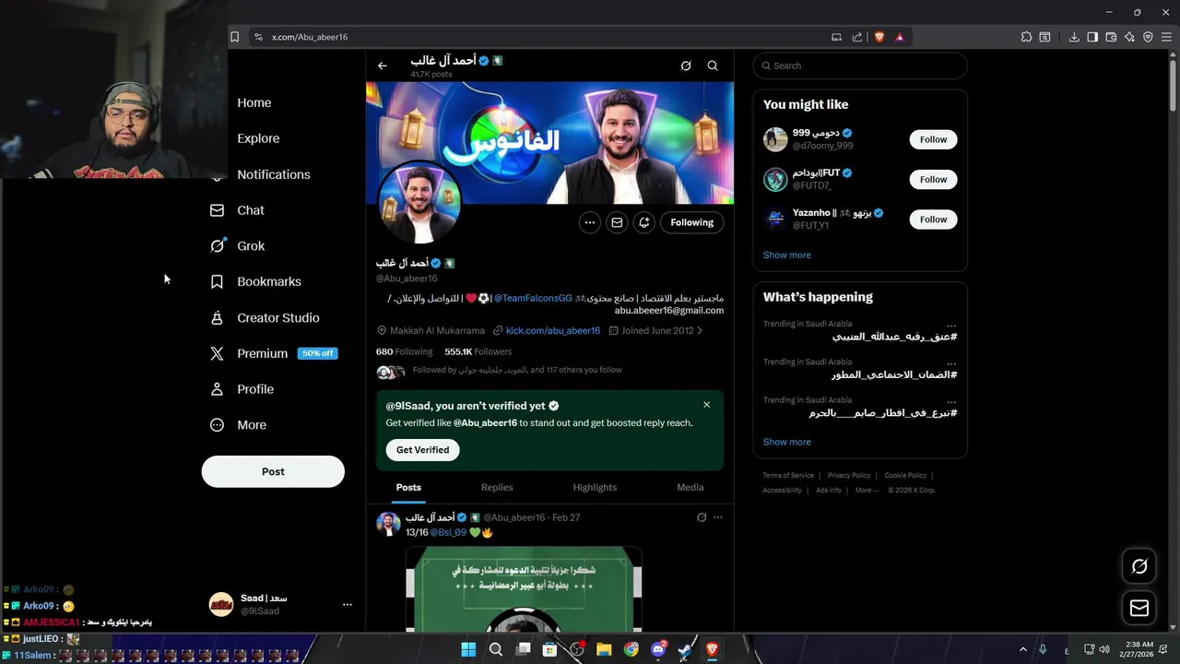Switch to the Replies tab
The width and height of the screenshot is (1180, 664).
coord(497,487)
